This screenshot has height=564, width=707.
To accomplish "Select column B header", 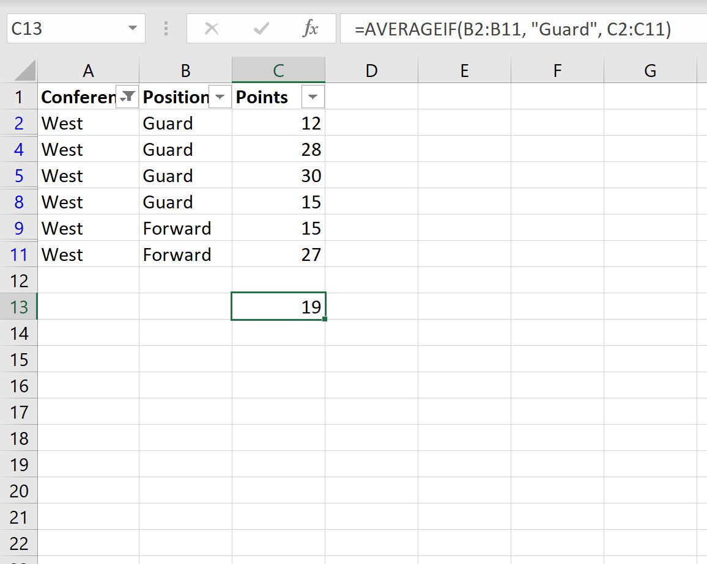I will click(185, 70).
